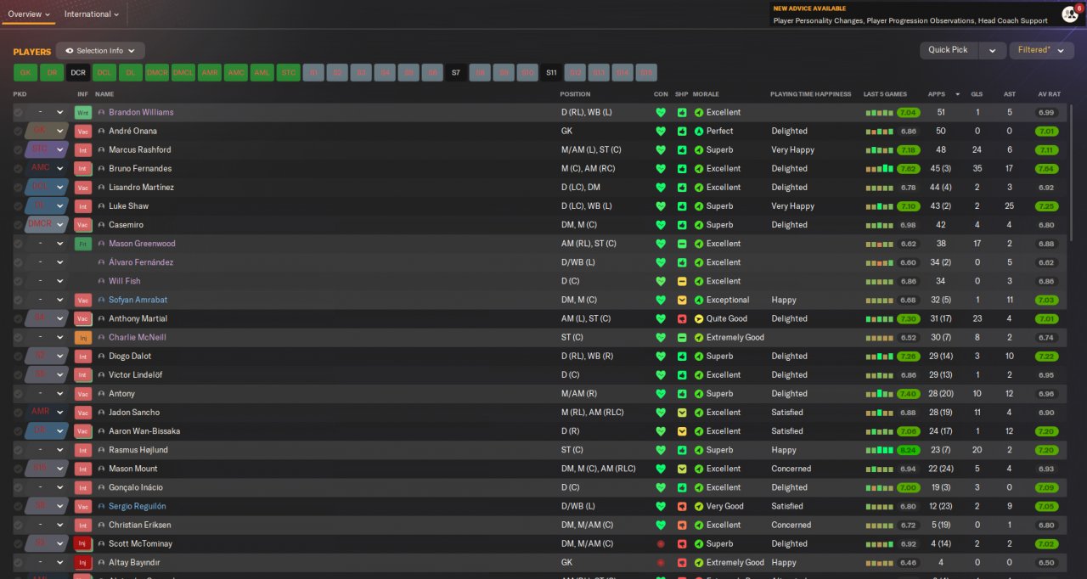
Task: Click Rasmus Højlund's last 5 games form bars
Action: pos(880,450)
